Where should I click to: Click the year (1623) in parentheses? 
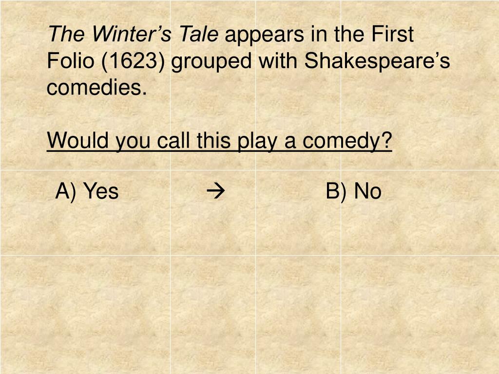133,61
